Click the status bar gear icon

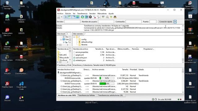[153, 99]
